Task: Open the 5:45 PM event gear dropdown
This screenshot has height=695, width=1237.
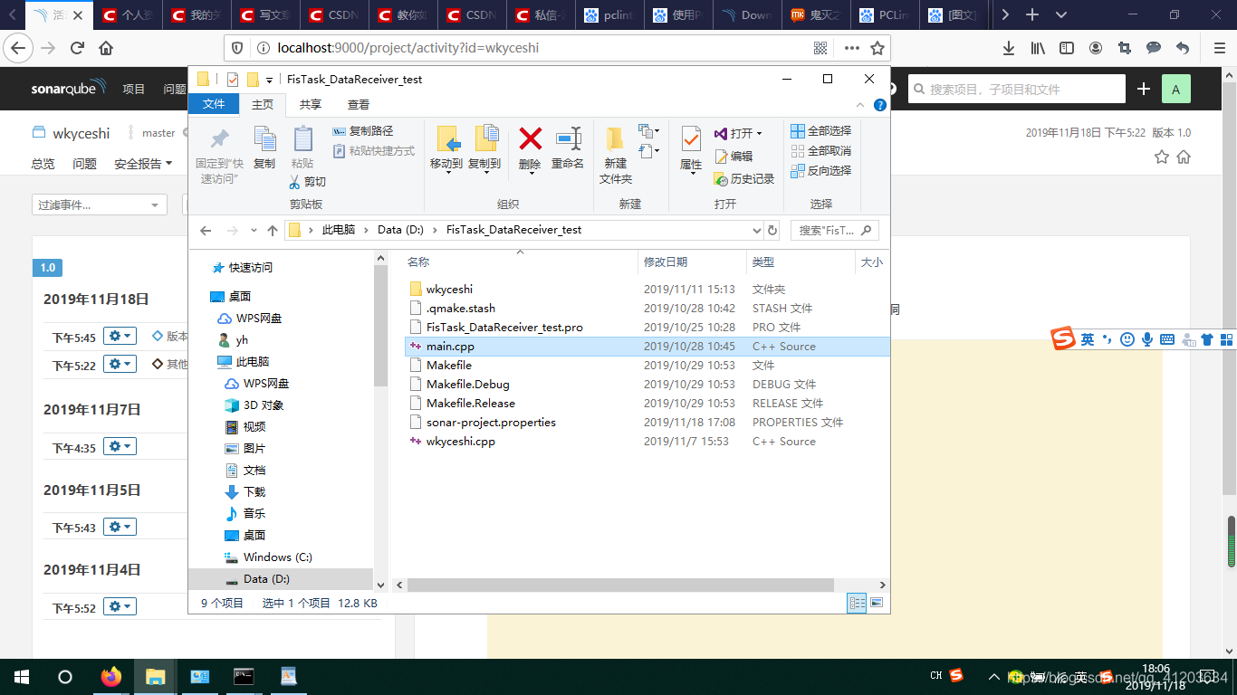Action: pyautogui.click(x=120, y=337)
